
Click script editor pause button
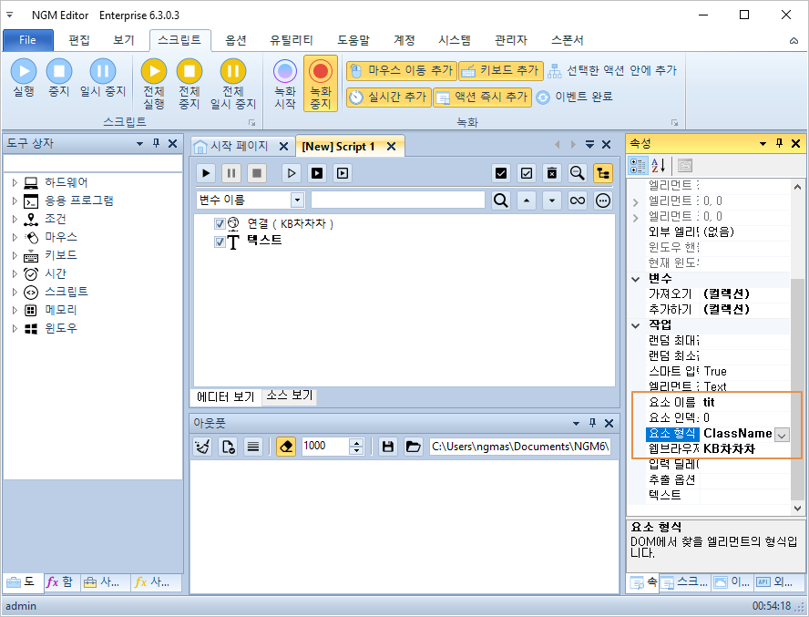pyautogui.click(x=231, y=173)
